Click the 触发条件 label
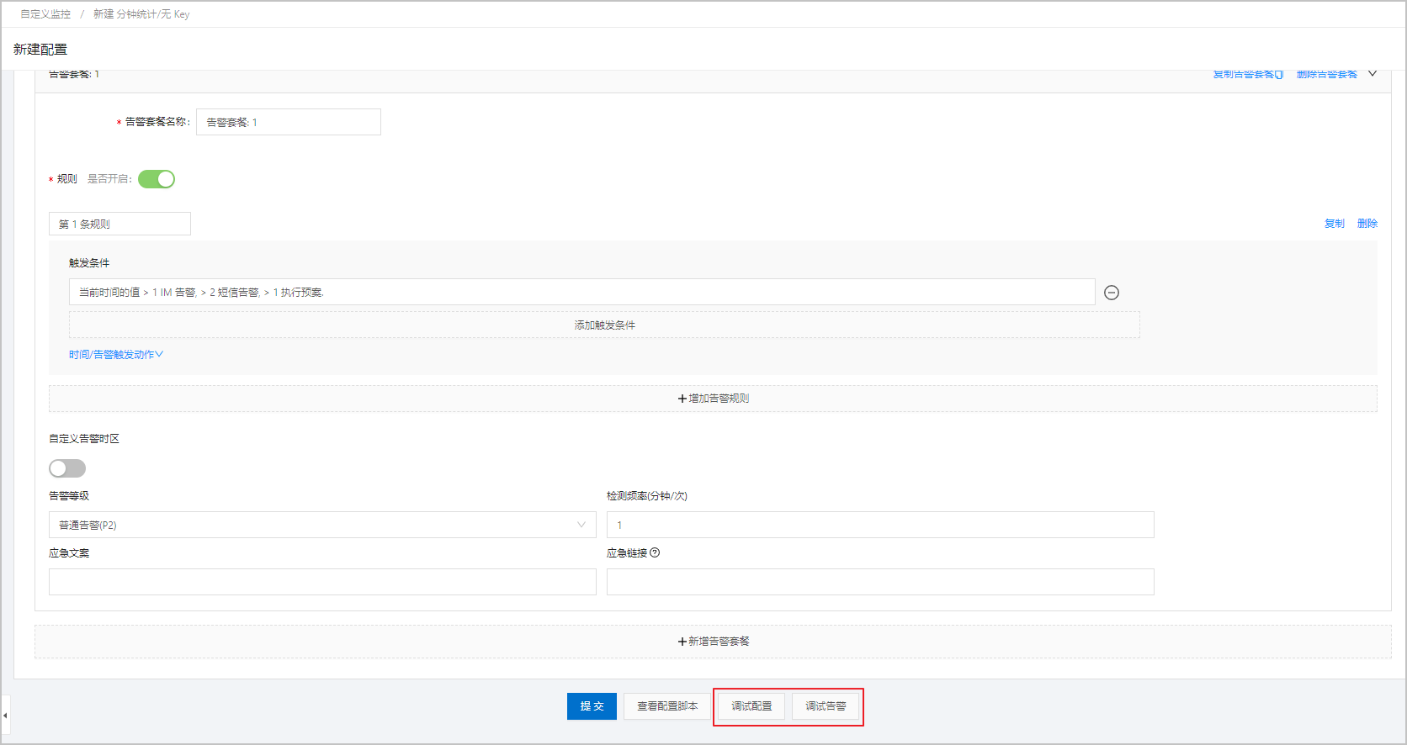Screen dimensions: 1407x745 click(89, 263)
